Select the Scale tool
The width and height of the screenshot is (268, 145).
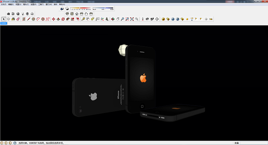click(x=73, y=19)
